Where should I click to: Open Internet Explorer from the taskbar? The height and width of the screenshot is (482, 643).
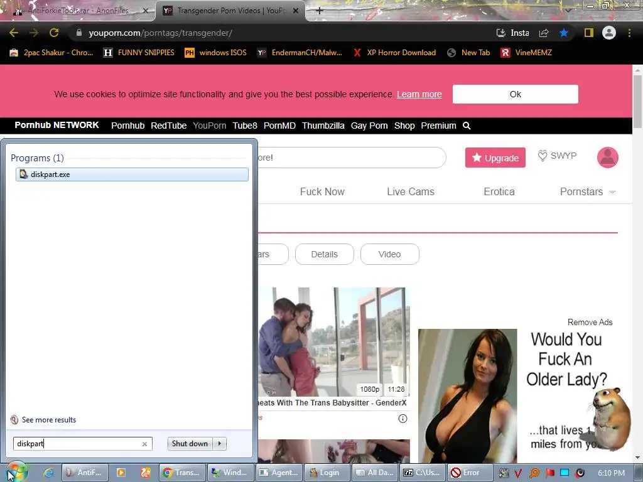click(48, 473)
